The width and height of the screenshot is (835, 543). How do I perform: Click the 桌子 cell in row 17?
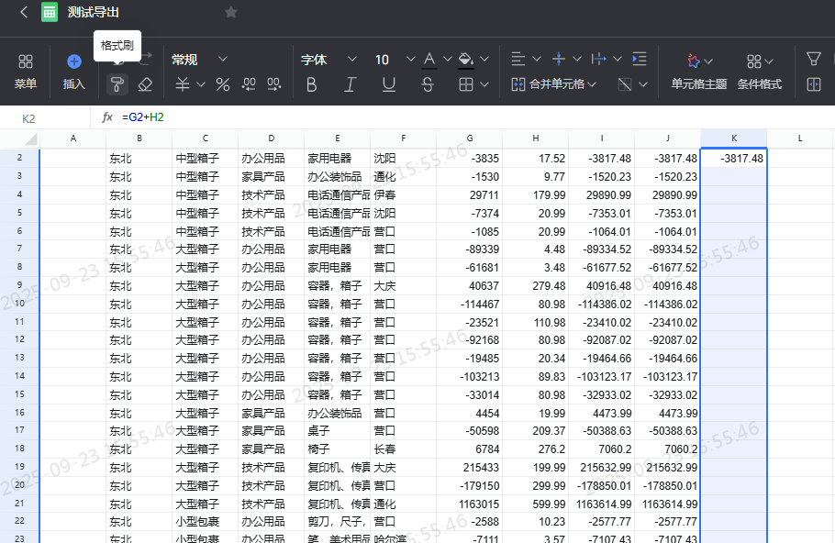click(x=337, y=431)
